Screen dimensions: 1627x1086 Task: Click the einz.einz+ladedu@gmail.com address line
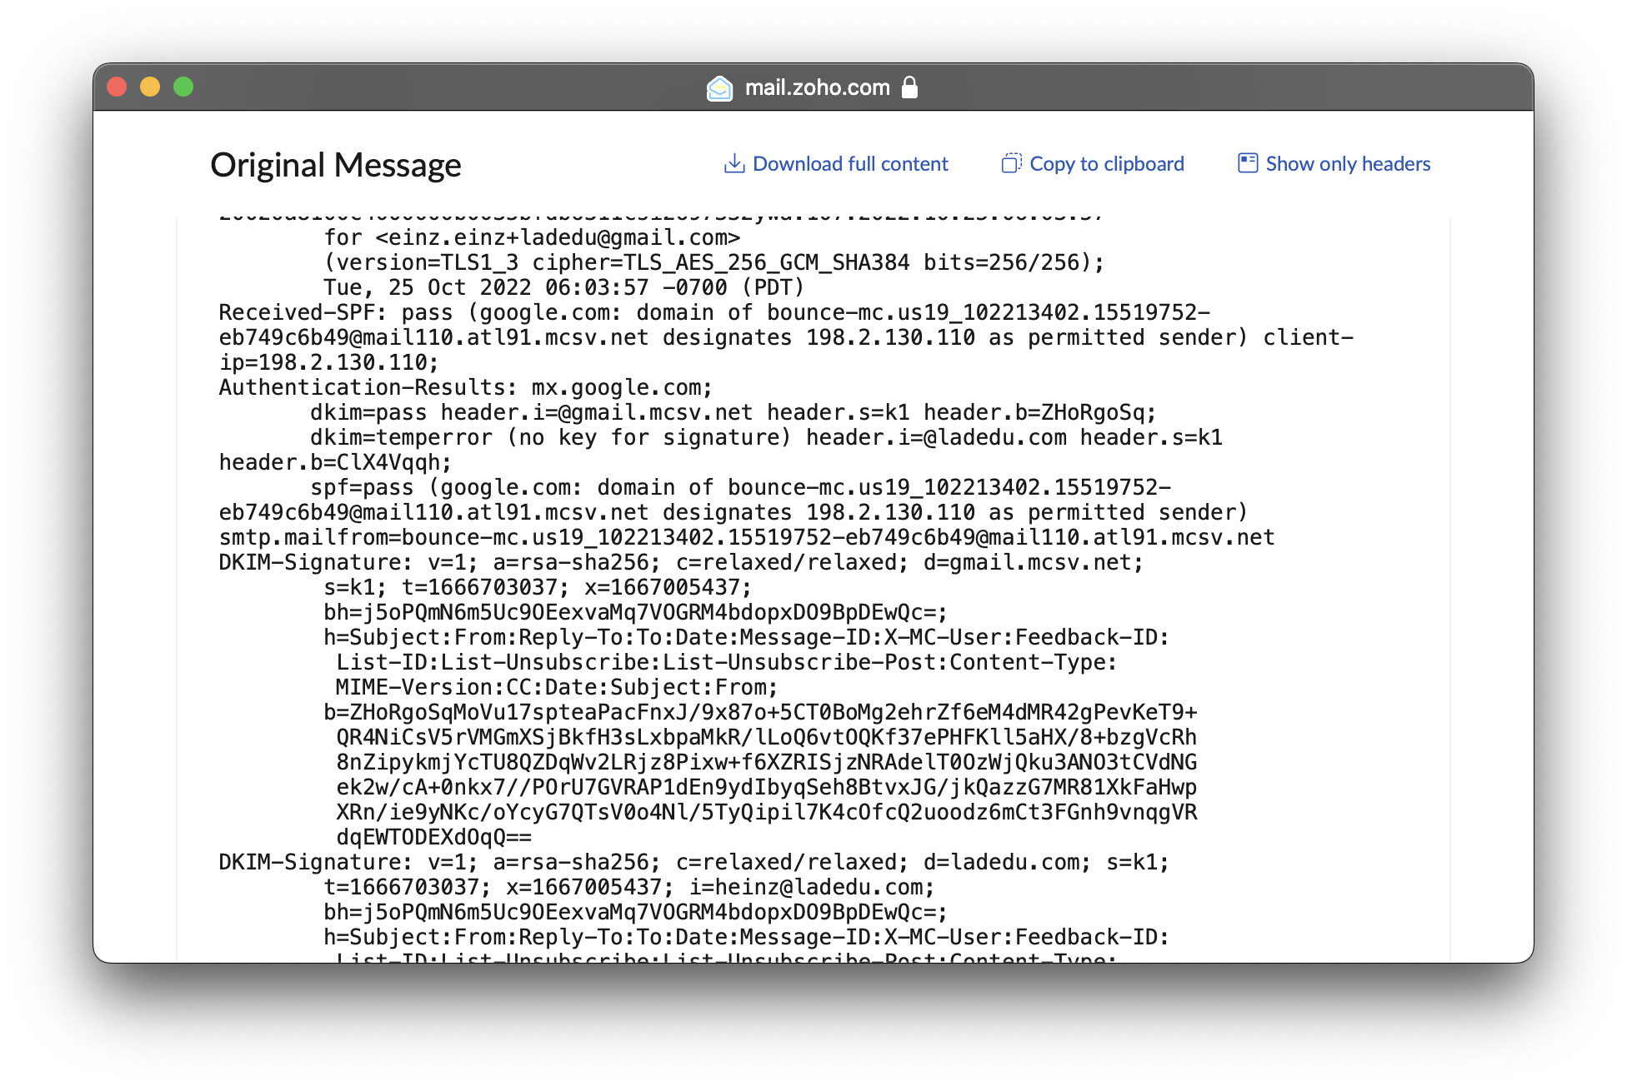[x=532, y=238]
